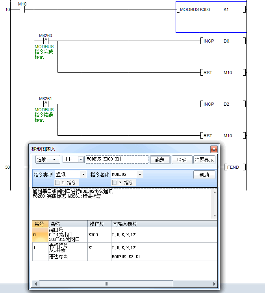Expand the 指令名称 MODBUS dropdown
This screenshot has height=293, width=265.
[x=140, y=175]
